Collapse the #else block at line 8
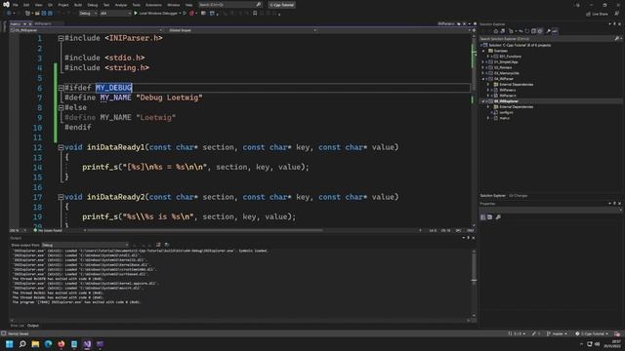The image size is (625, 351). pos(61,108)
